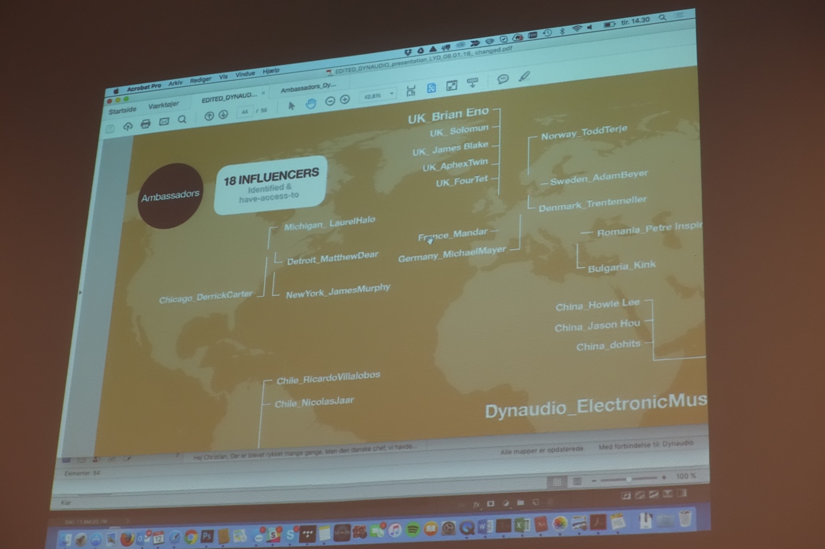Click the Norway_ToddTerje label
The image size is (825, 549).
click(584, 132)
